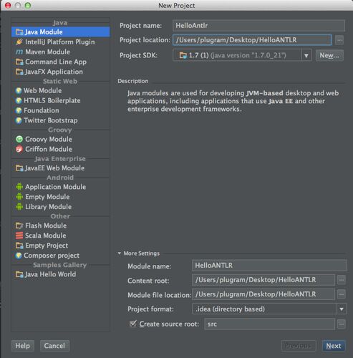This screenshot has height=358, width=353.
Task: Choose the Android Application Module icon
Action: 19,187
